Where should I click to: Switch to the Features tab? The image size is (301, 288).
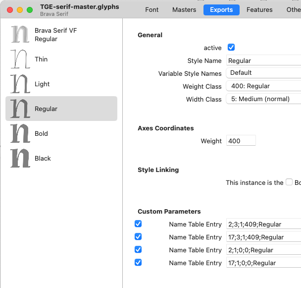pyautogui.click(x=259, y=10)
